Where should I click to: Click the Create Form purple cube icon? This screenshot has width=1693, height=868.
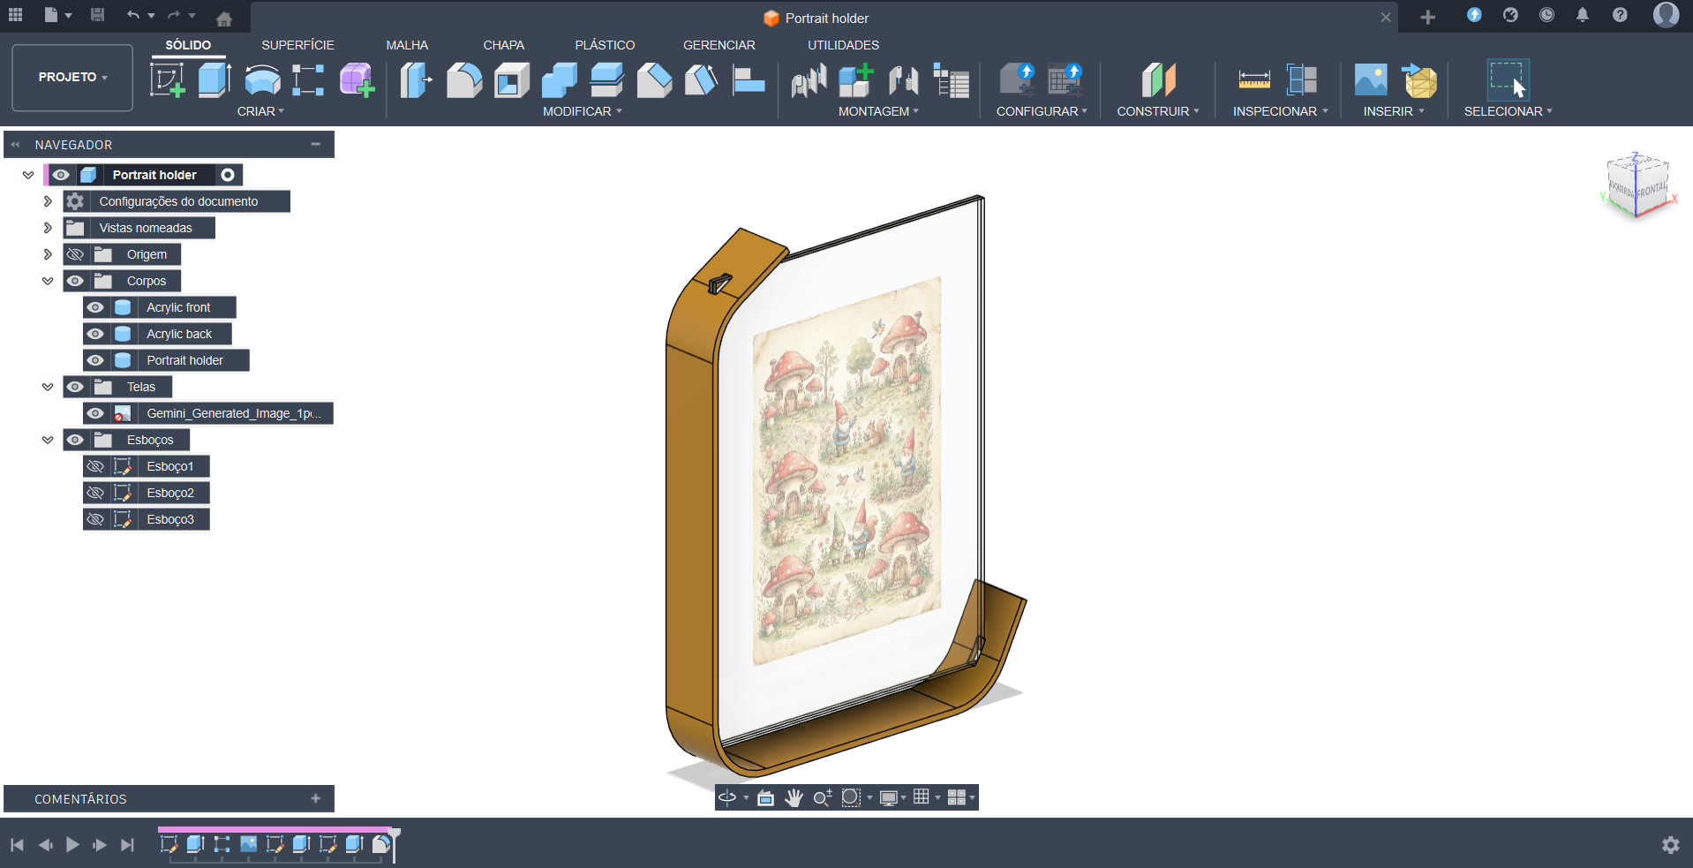click(357, 80)
